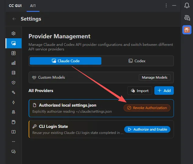
Task: Click the Custom Models row
Action: pyautogui.click(x=101, y=77)
